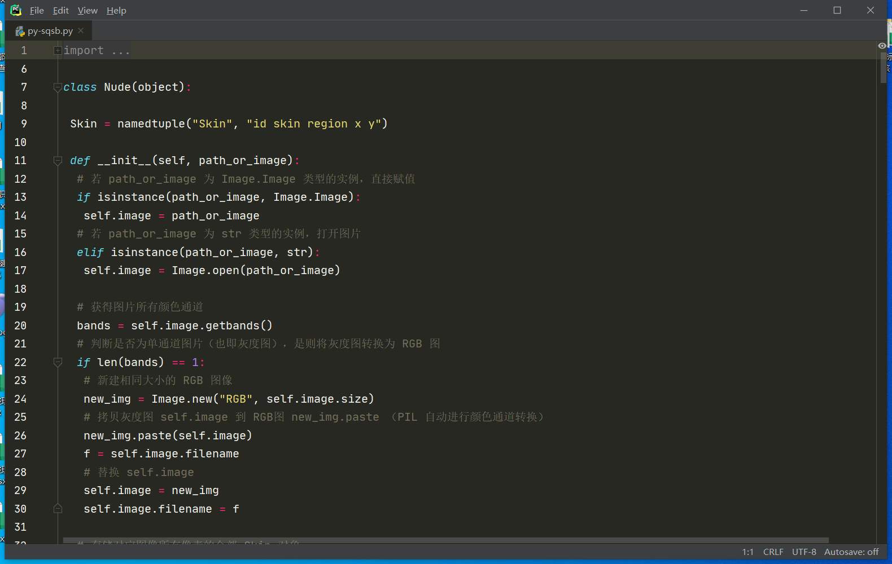Close the editor window
Screen dimensions: 892x564
point(871,10)
